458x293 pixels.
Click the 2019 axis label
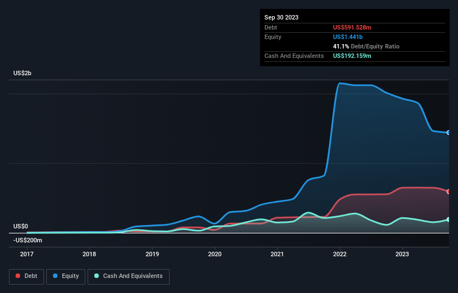point(152,254)
